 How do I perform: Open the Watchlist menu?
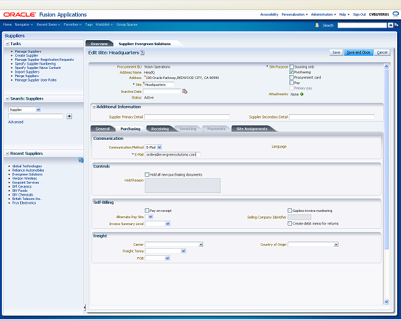point(104,24)
